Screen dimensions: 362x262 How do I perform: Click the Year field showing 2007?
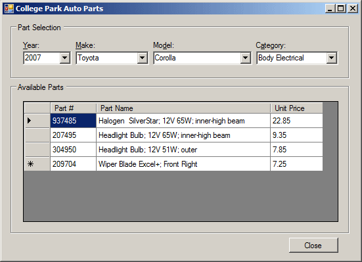point(47,58)
